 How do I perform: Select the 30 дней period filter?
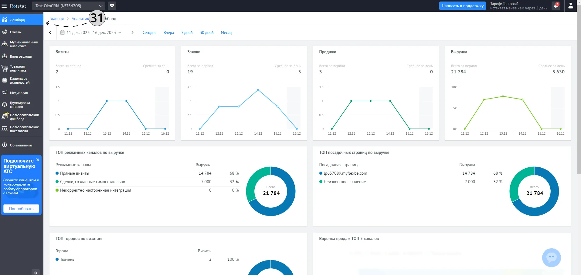[207, 33]
